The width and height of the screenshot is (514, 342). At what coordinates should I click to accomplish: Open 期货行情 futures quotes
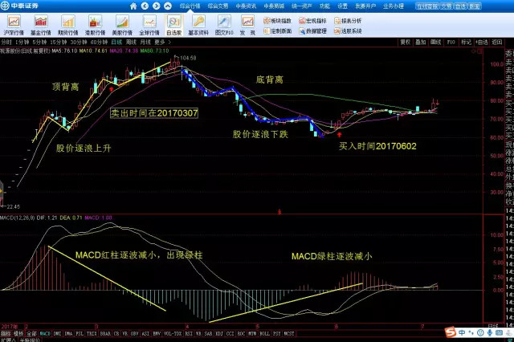[x=68, y=25]
